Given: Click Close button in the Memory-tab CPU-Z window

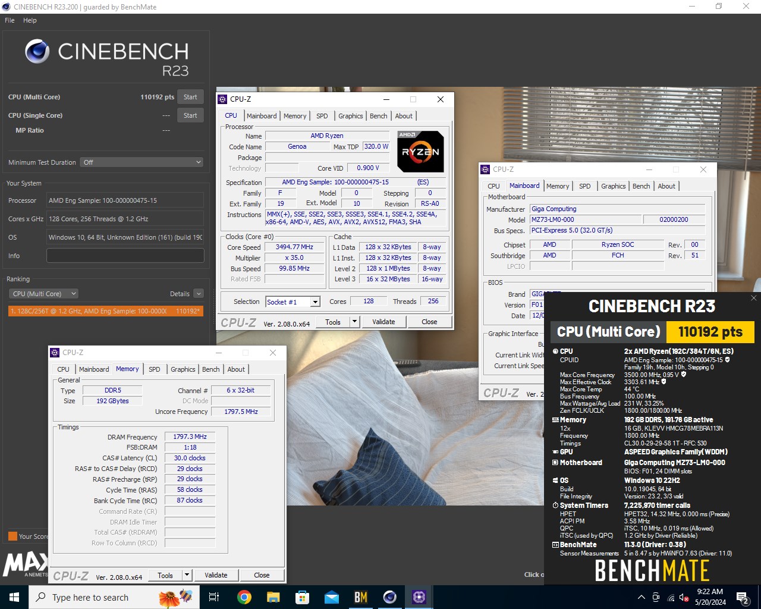Looking at the screenshot, I should [262, 575].
